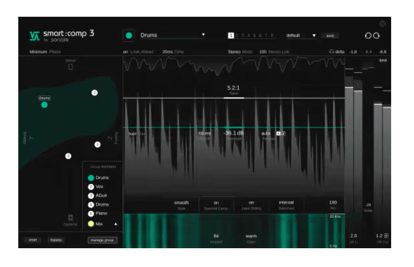Collapse the group members list arrow
Screen dimensions: 414x267
click(x=116, y=224)
